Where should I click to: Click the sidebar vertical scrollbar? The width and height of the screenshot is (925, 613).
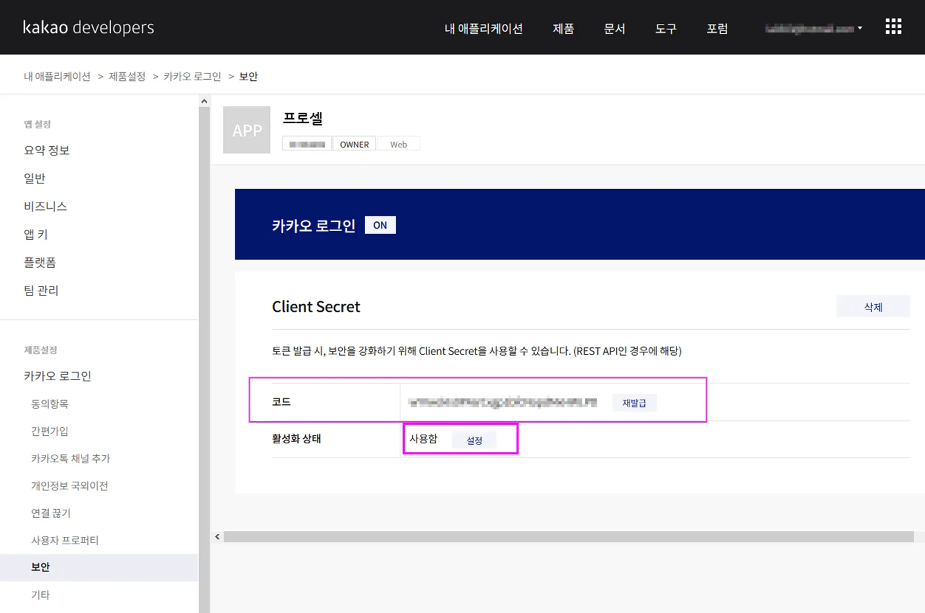pyautogui.click(x=204, y=360)
